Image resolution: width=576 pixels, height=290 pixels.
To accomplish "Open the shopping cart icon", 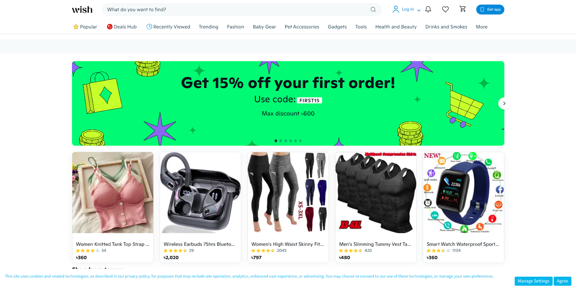I will tap(463, 9).
